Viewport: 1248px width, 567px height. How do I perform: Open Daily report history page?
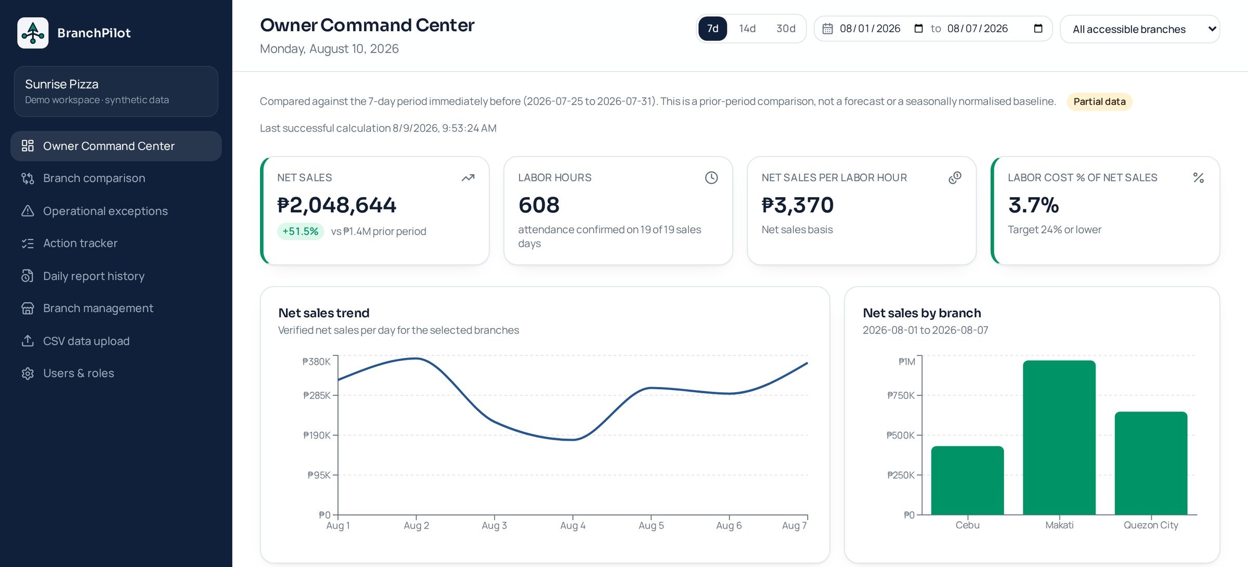pyautogui.click(x=116, y=276)
